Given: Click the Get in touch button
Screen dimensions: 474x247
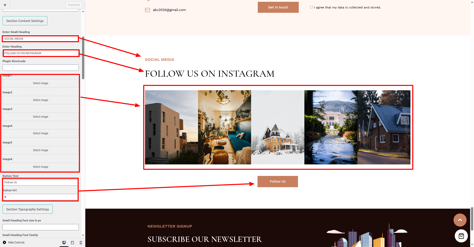Looking at the screenshot, I should tap(278, 7).
